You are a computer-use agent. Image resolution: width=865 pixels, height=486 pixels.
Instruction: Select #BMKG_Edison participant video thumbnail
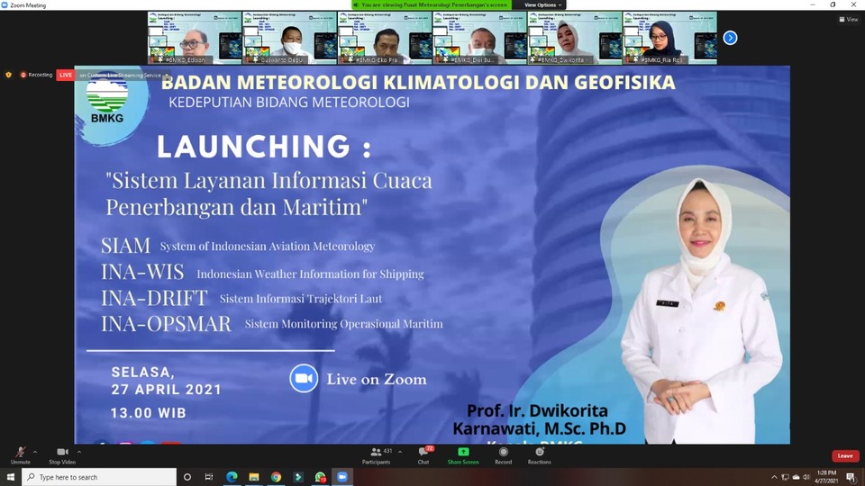(x=195, y=38)
